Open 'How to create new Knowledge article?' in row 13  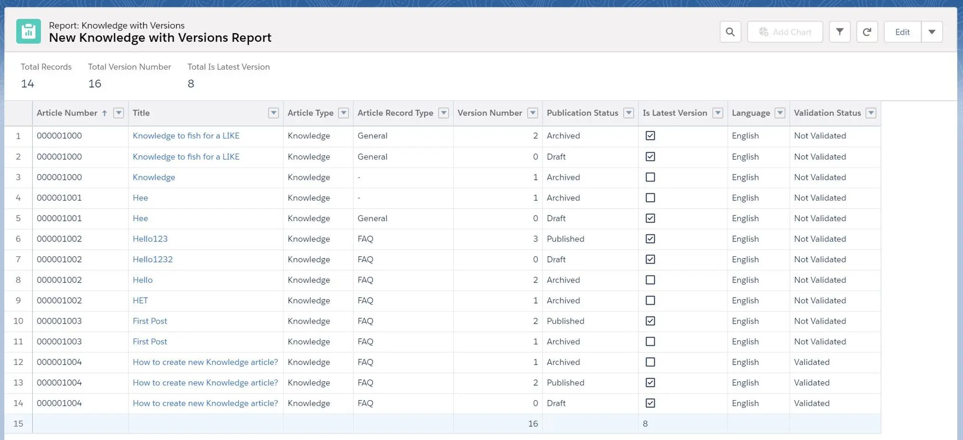point(205,383)
